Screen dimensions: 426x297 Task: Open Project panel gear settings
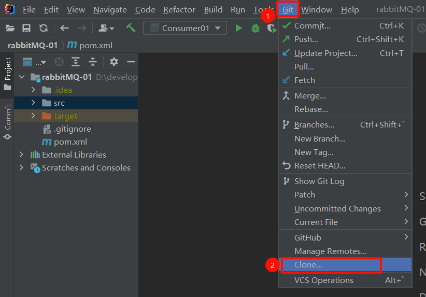click(x=114, y=62)
